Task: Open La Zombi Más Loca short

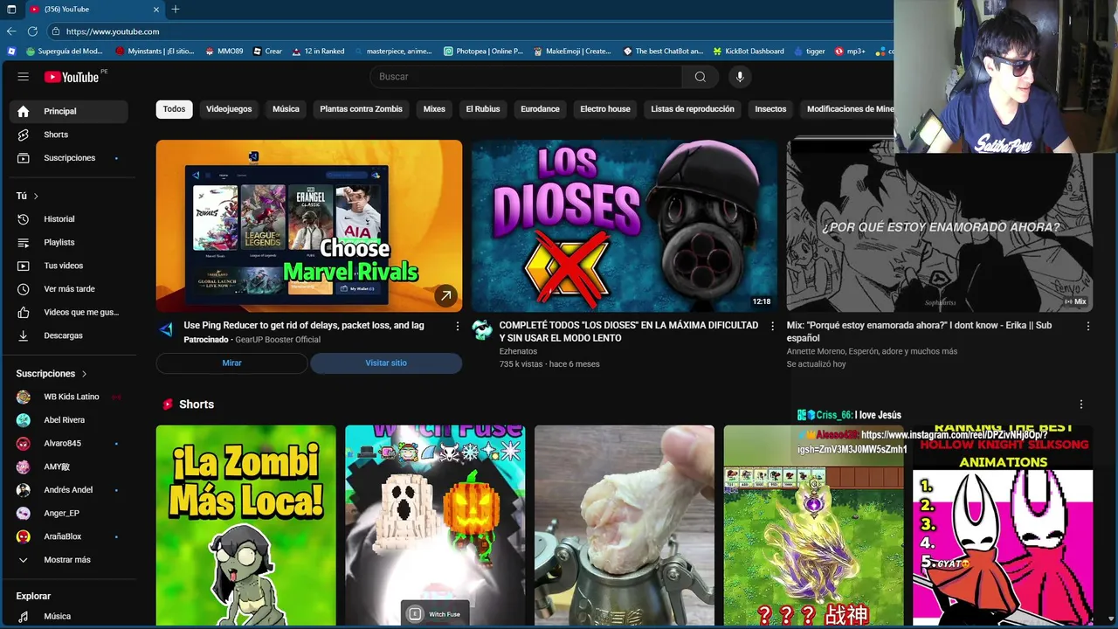Action: click(x=246, y=526)
